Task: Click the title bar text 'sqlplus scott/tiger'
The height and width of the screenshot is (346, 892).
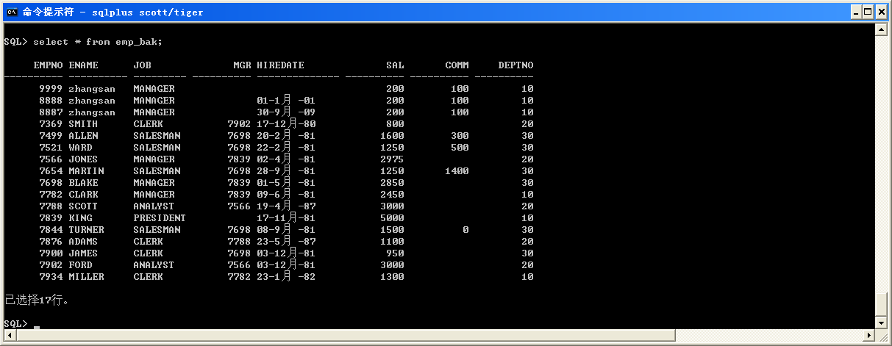Action: (147, 12)
